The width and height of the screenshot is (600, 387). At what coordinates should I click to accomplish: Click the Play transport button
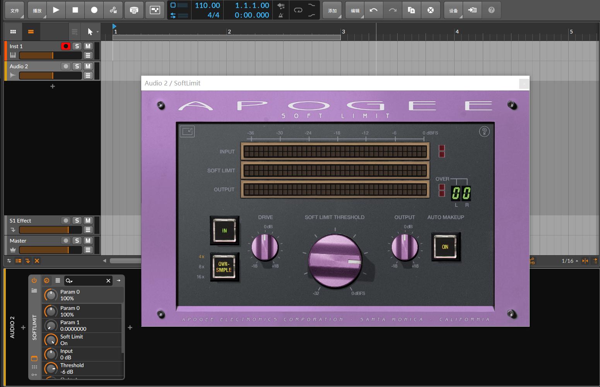[56, 10]
